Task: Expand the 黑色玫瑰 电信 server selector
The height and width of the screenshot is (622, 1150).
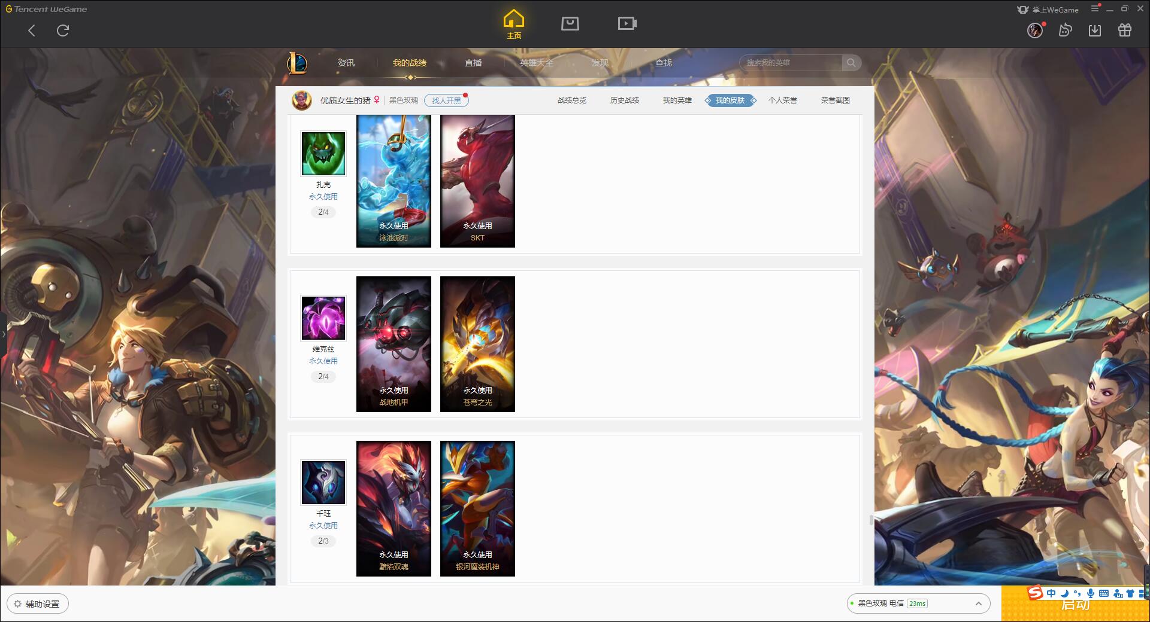Action: [x=918, y=603]
